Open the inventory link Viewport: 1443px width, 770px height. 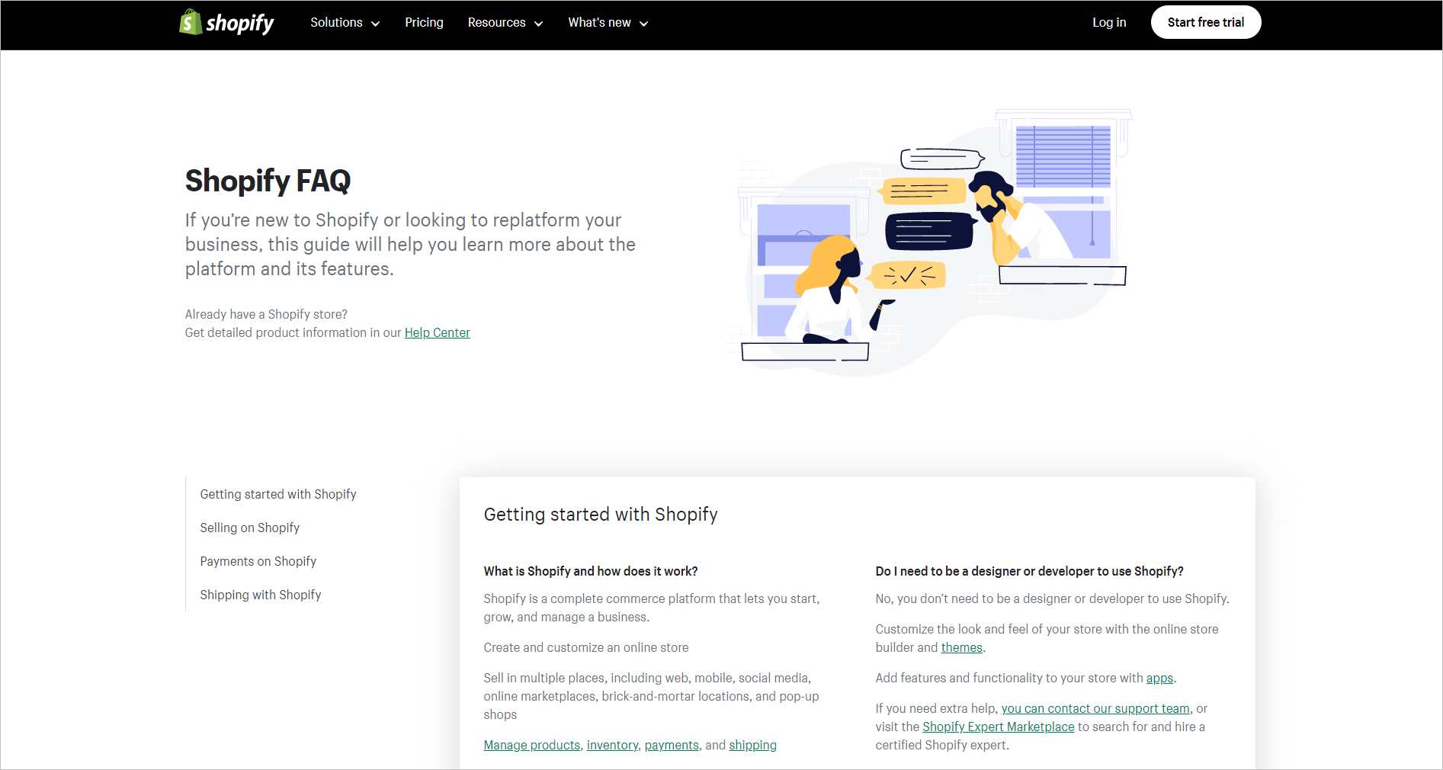[x=612, y=745]
